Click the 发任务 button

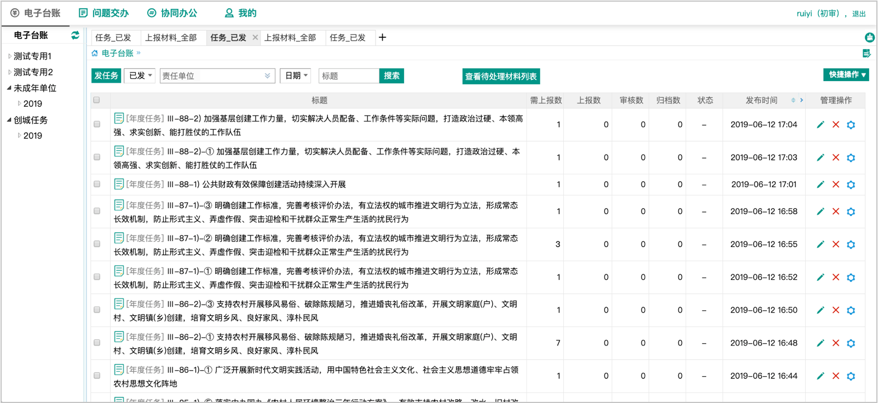click(x=106, y=76)
